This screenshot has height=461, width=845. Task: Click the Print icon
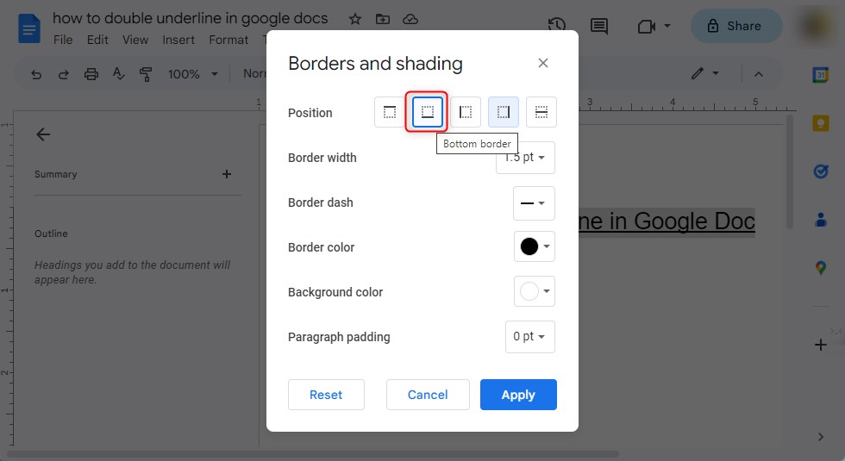tap(91, 74)
